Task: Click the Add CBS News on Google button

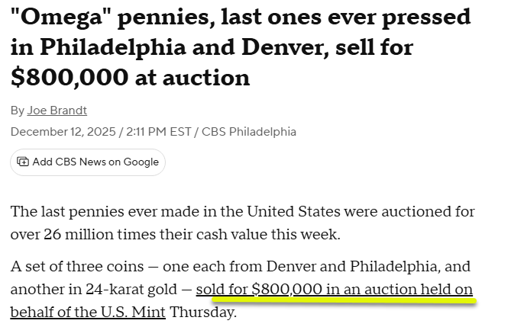Action: coord(88,162)
